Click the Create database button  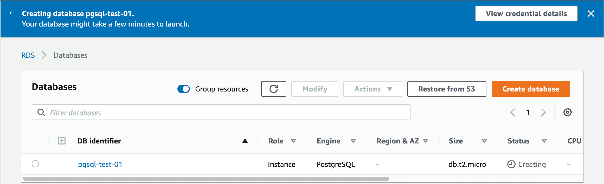(531, 89)
